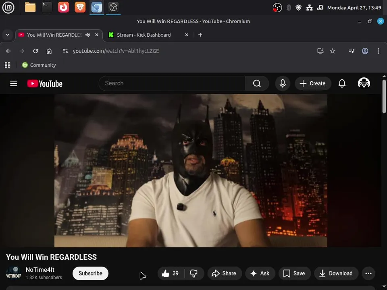Open YouTube notifications bell

pyautogui.click(x=342, y=83)
